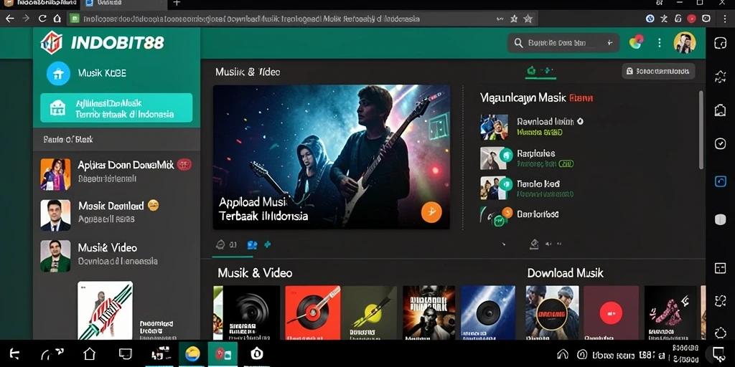
Task: Click the magnifier icon in the search box
Action: pyautogui.click(x=518, y=42)
